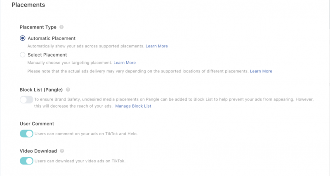
Task: Click the Block List (Pangle) heading text
Action: point(41,90)
